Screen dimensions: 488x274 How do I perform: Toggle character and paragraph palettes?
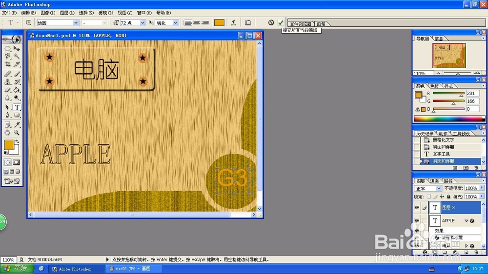click(248, 22)
